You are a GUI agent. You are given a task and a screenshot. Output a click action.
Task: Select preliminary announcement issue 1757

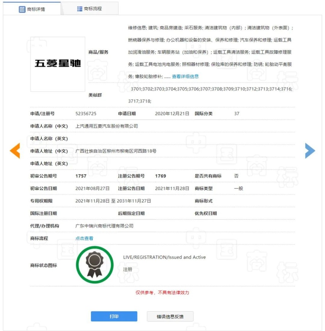[81, 176]
